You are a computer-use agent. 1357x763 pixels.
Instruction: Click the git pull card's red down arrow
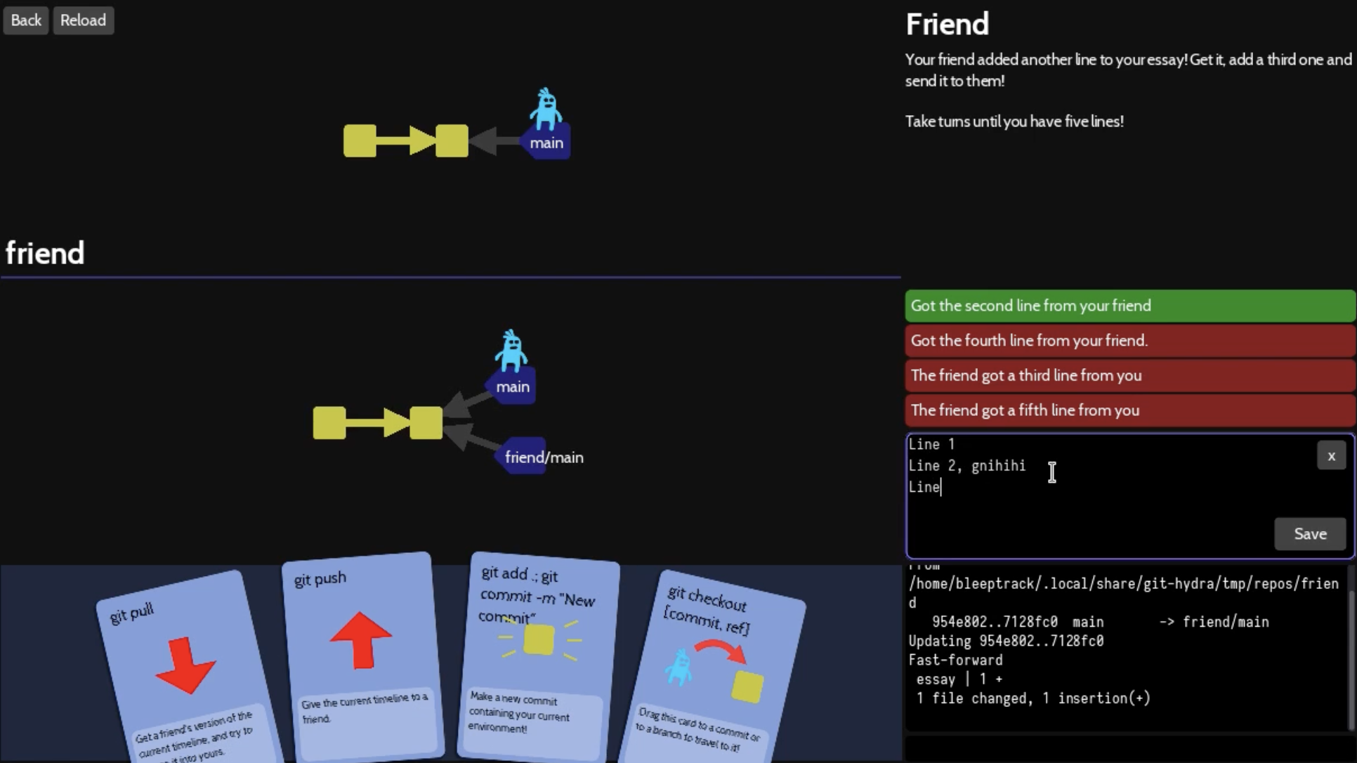185,664
